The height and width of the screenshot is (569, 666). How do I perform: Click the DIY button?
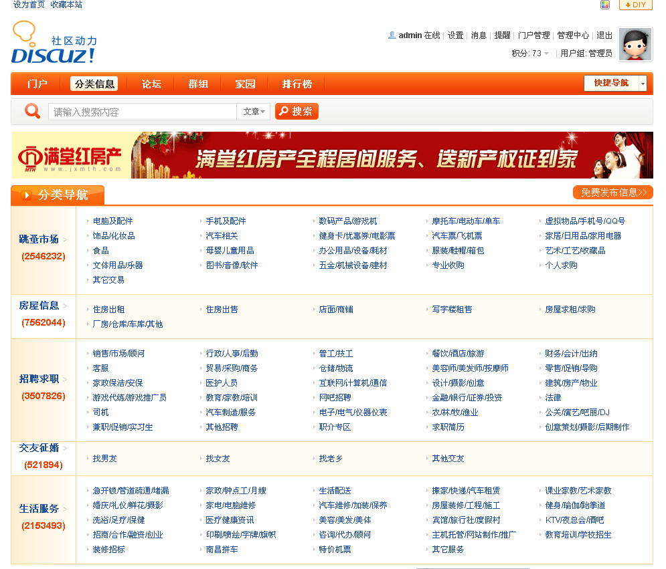point(635,5)
